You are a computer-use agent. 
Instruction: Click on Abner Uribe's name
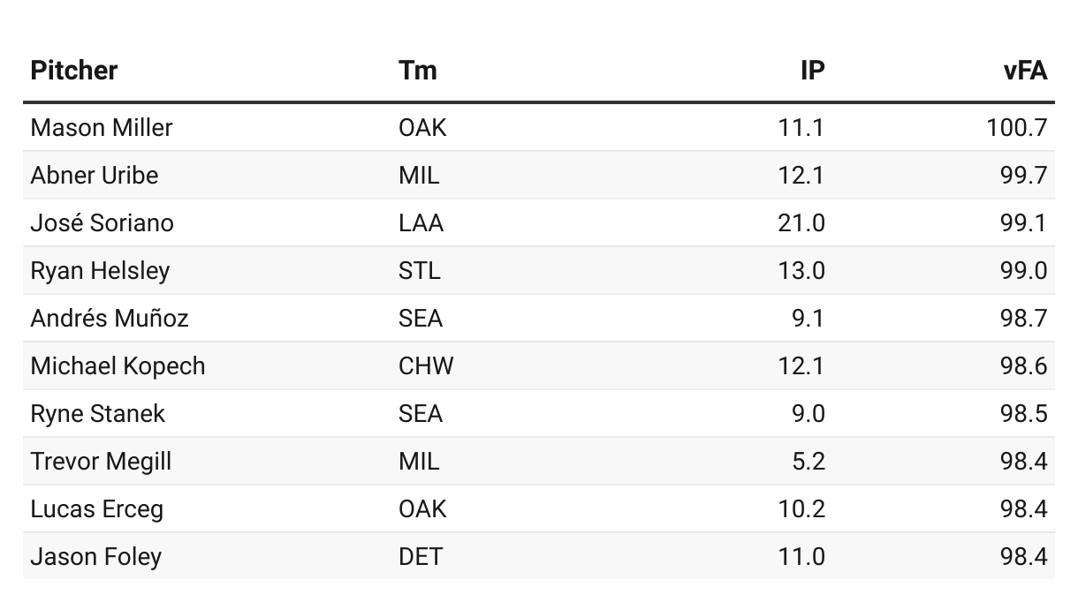pos(94,176)
